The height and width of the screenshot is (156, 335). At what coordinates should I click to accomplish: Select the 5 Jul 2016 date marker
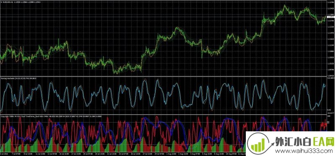(4, 153)
